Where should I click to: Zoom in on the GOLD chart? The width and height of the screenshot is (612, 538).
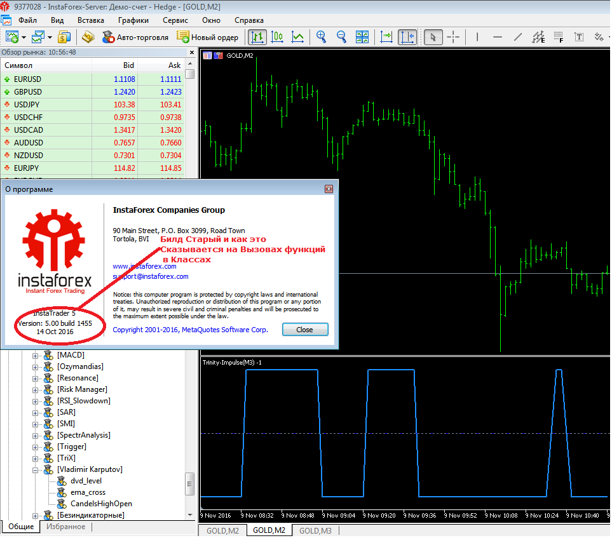click(321, 37)
